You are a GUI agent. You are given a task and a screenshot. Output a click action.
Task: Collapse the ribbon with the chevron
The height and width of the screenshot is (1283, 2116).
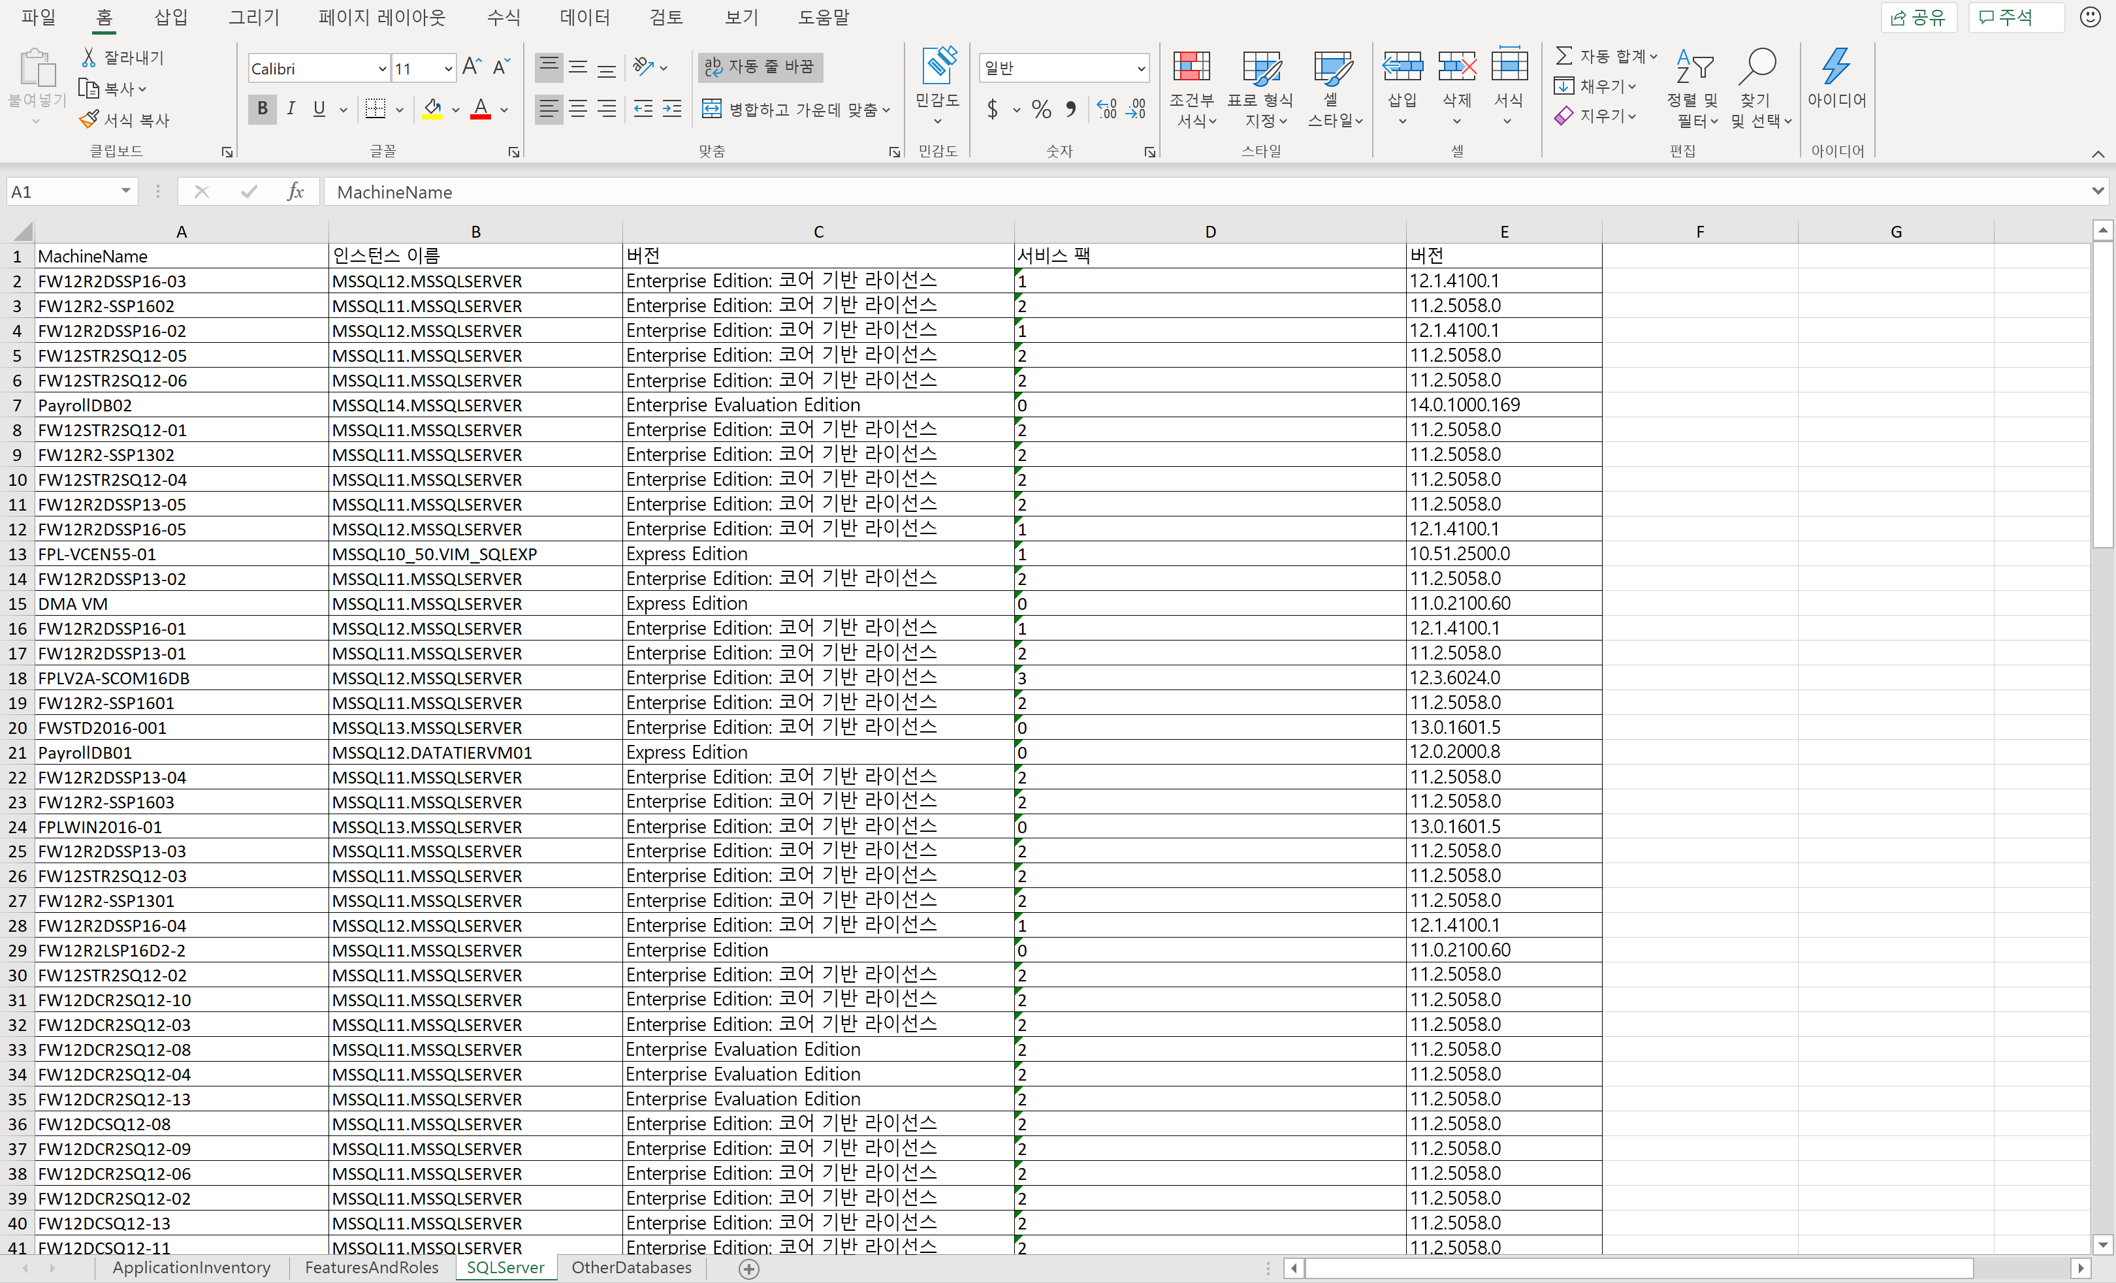[2098, 153]
